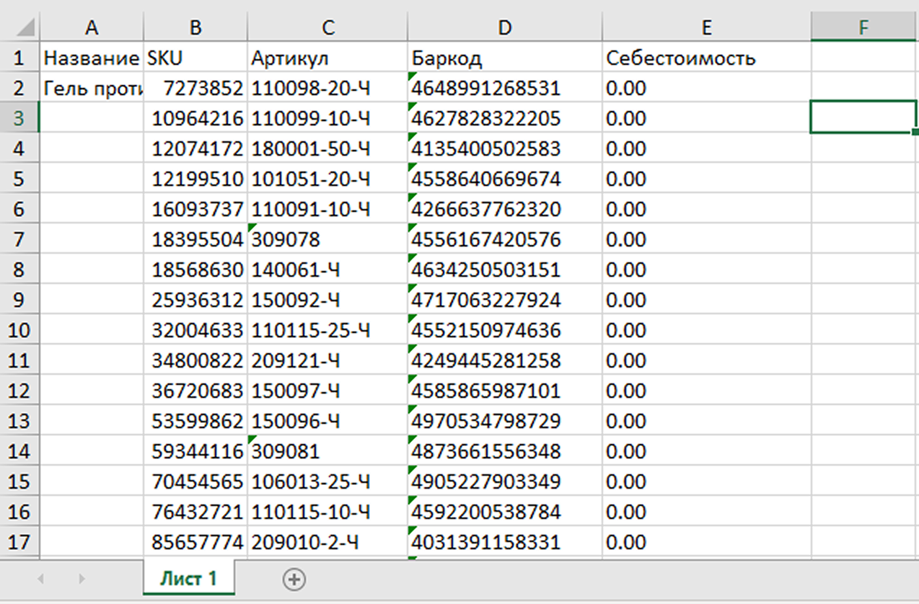The width and height of the screenshot is (919, 604).
Task: Click the "Баркод" header cell
Action: (x=504, y=58)
